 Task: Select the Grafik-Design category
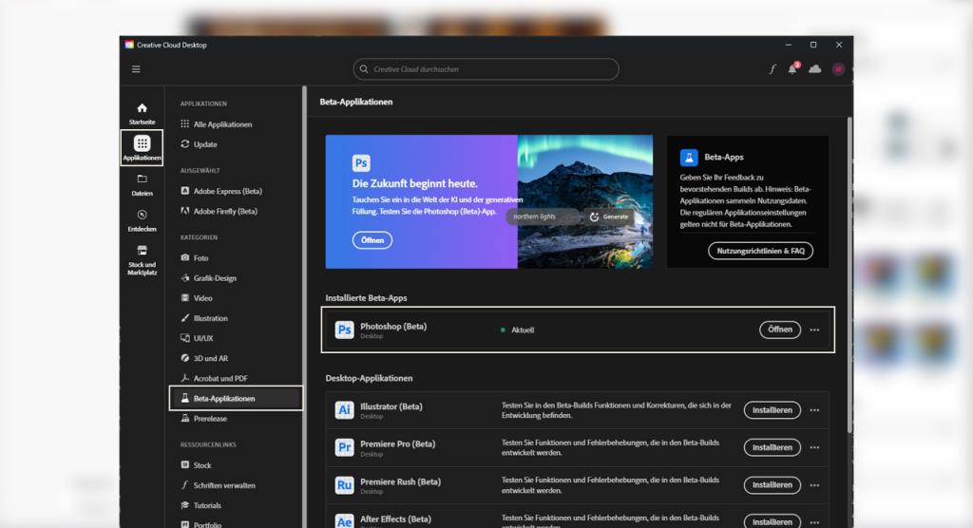[x=208, y=278]
